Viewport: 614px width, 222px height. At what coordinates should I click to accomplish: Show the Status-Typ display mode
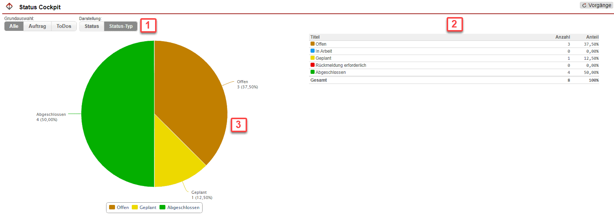point(121,26)
